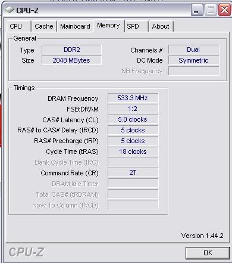Viewport: 232px width, 263px height.
Task: Click the CAS# Latency 5.0 clocks field
Action: pos(133,119)
